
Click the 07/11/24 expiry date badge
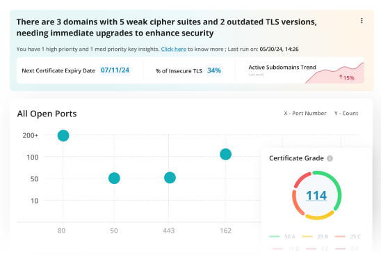(115, 70)
